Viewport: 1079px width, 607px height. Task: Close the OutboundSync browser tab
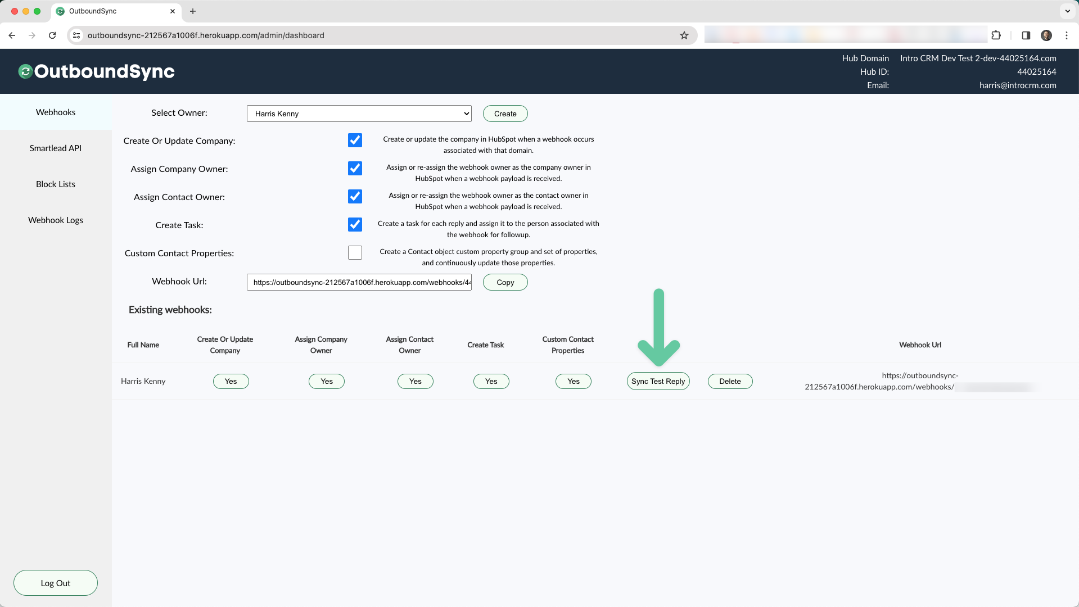point(173,11)
